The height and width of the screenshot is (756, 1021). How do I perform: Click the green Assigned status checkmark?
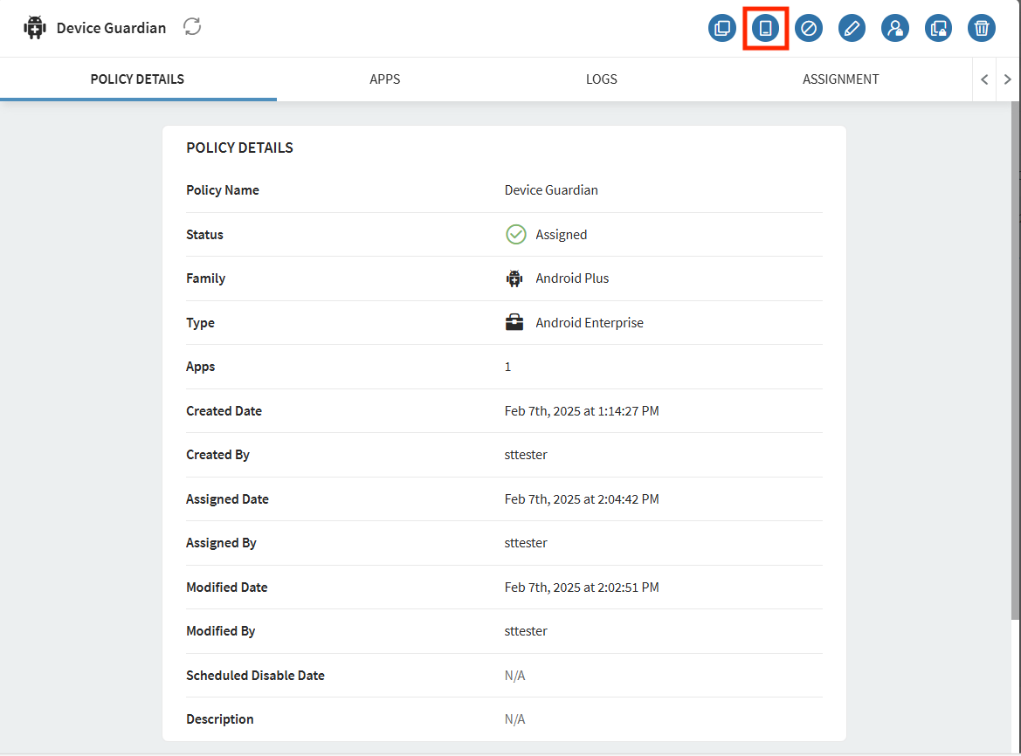click(515, 234)
